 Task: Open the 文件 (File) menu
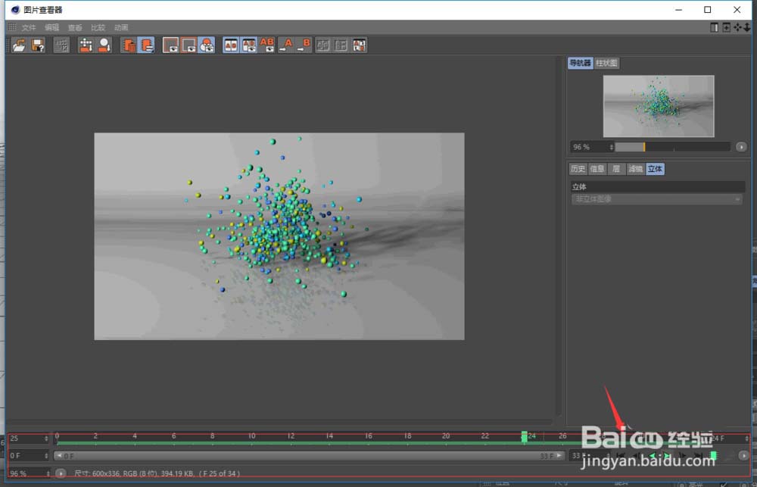tap(29, 27)
